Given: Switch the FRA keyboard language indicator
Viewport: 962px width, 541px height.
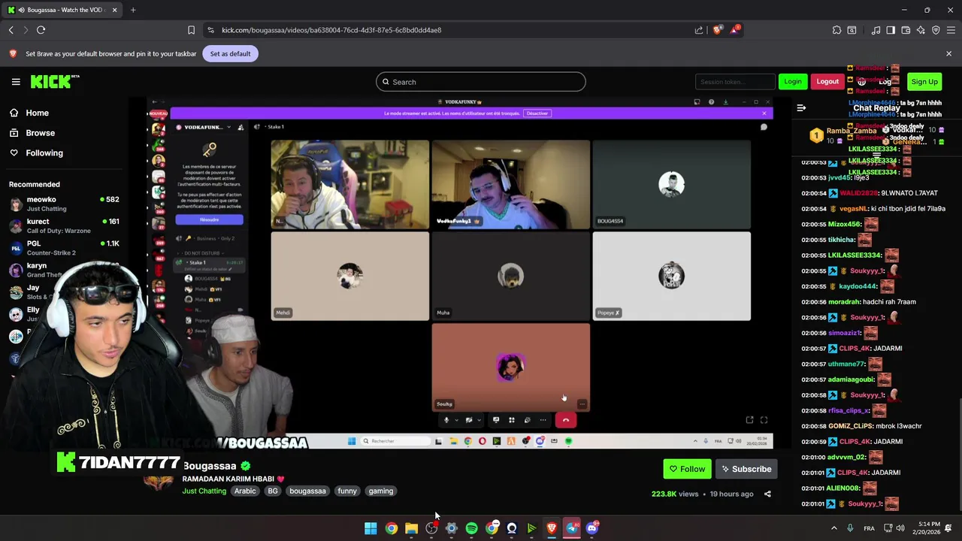Looking at the screenshot, I should tap(869, 528).
